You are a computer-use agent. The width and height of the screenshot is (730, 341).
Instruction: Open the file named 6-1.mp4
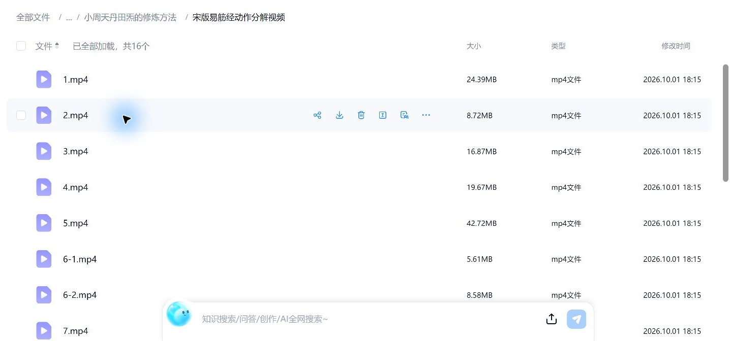80,259
